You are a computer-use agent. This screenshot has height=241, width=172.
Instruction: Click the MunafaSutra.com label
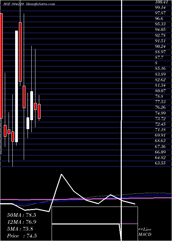click(x=41, y=4)
